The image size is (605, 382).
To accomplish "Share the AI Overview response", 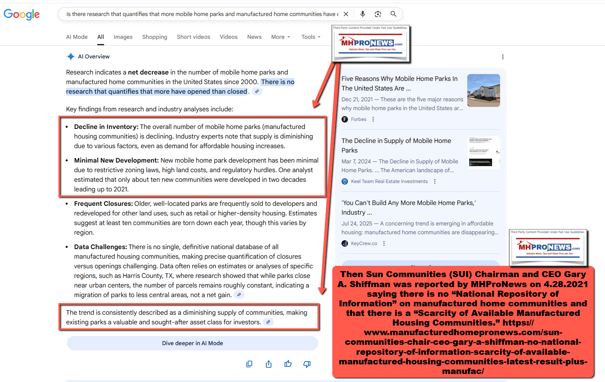I will (x=269, y=364).
